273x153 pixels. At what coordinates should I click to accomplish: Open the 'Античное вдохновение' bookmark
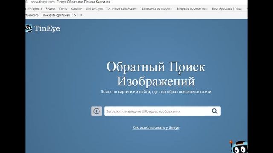click(122, 8)
